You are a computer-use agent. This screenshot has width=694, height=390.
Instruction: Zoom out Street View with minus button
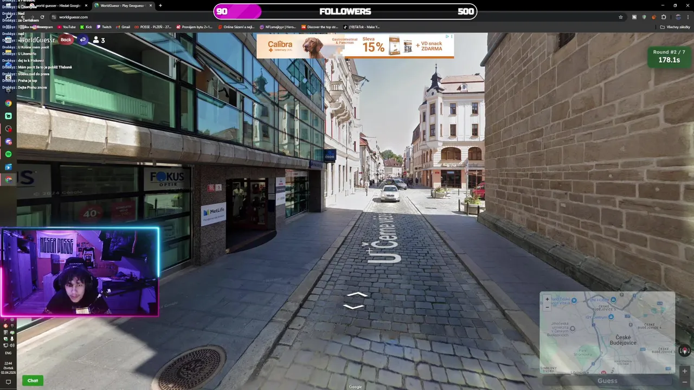[x=684, y=382]
